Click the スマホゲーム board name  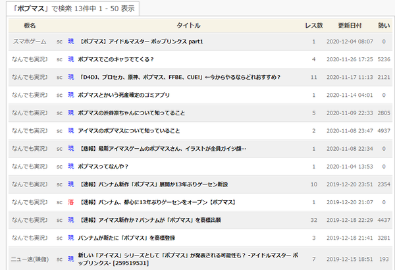[30, 41]
